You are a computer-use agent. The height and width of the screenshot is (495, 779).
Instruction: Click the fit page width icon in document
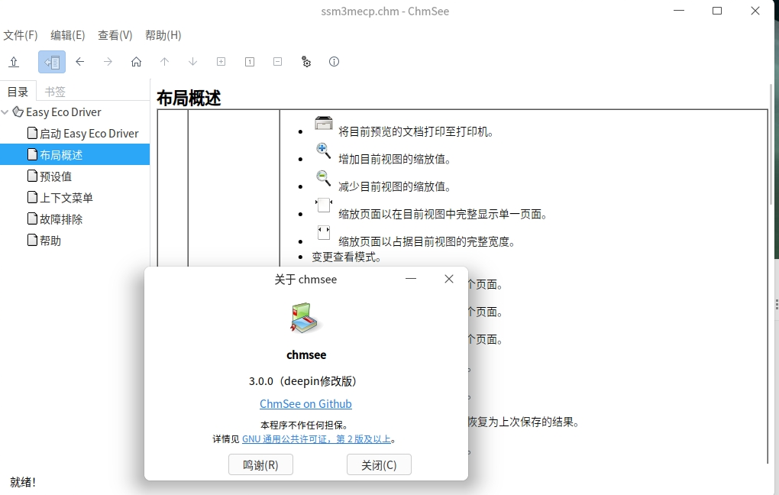pos(323,232)
